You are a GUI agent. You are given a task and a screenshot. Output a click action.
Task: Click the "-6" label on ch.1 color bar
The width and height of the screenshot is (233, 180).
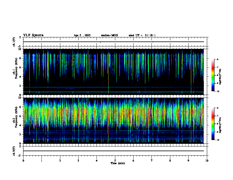click(217, 59)
